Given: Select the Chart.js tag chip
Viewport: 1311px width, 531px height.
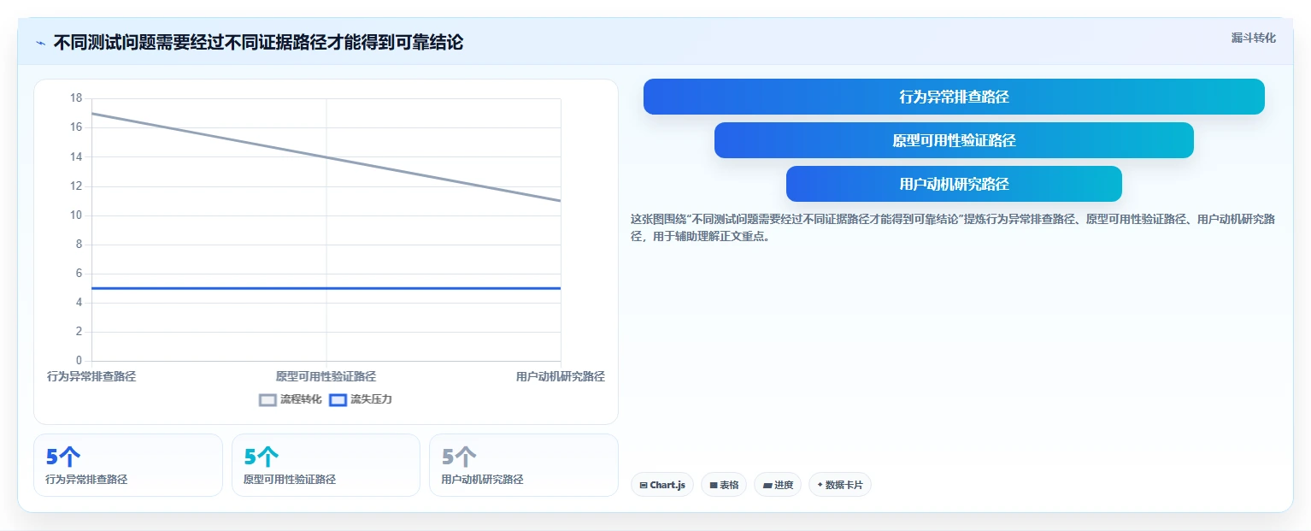Looking at the screenshot, I should [662, 485].
